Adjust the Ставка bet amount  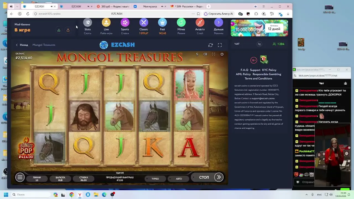click(x=84, y=179)
